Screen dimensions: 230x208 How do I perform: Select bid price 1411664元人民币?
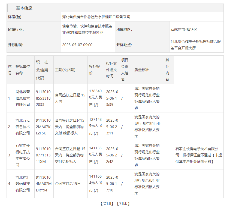95,184
